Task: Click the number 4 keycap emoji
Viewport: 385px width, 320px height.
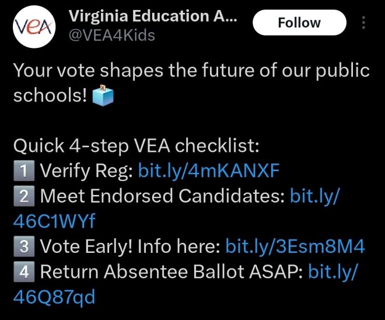Action: [x=23, y=272]
